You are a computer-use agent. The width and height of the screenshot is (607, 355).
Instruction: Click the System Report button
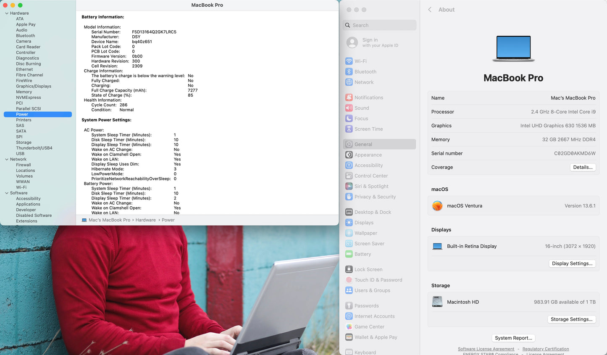[x=513, y=338]
